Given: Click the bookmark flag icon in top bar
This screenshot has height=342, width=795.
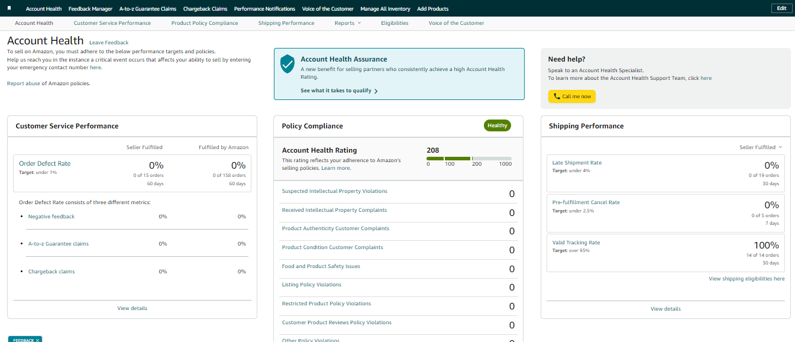Looking at the screenshot, I should (9, 9).
